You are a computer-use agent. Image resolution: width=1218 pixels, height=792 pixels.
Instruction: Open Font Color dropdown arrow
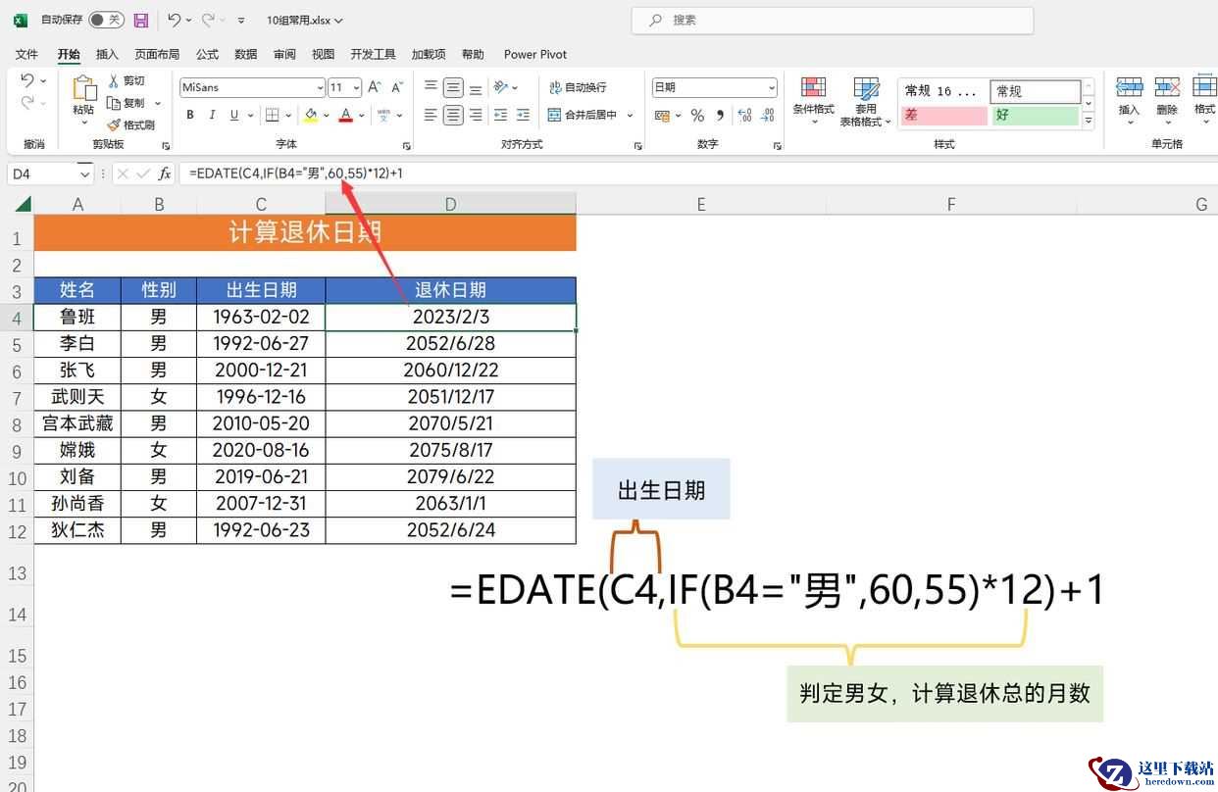point(361,116)
